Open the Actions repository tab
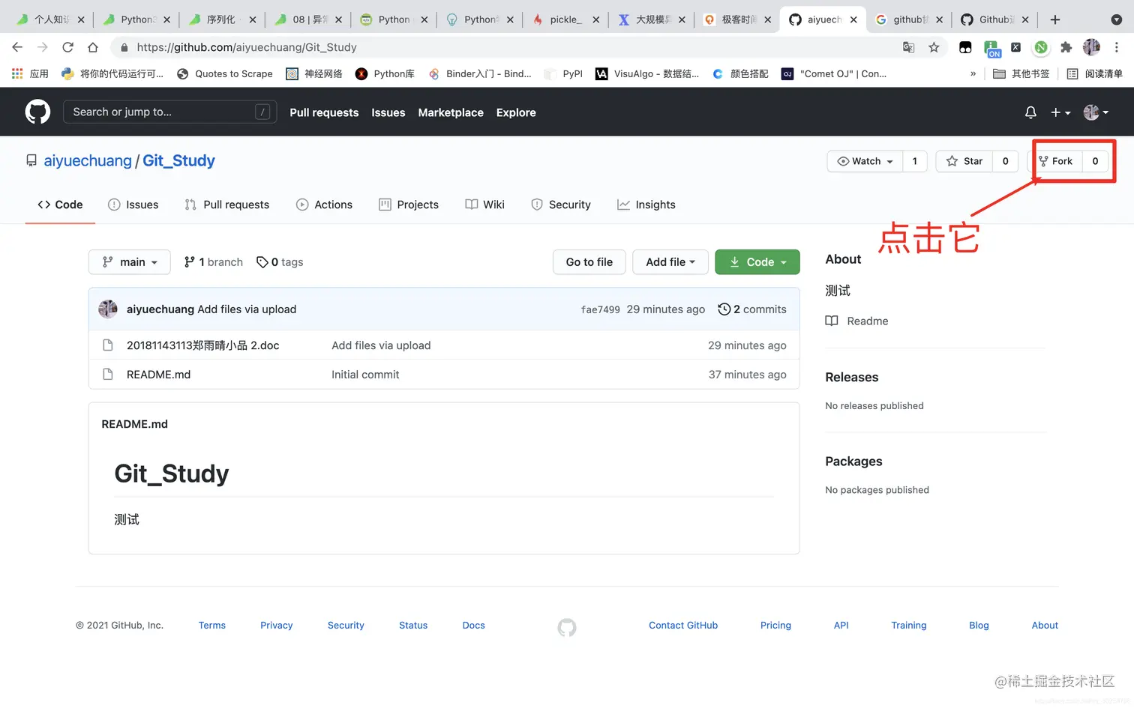Image resolution: width=1134 pixels, height=708 pixels. tap(324, 205)
